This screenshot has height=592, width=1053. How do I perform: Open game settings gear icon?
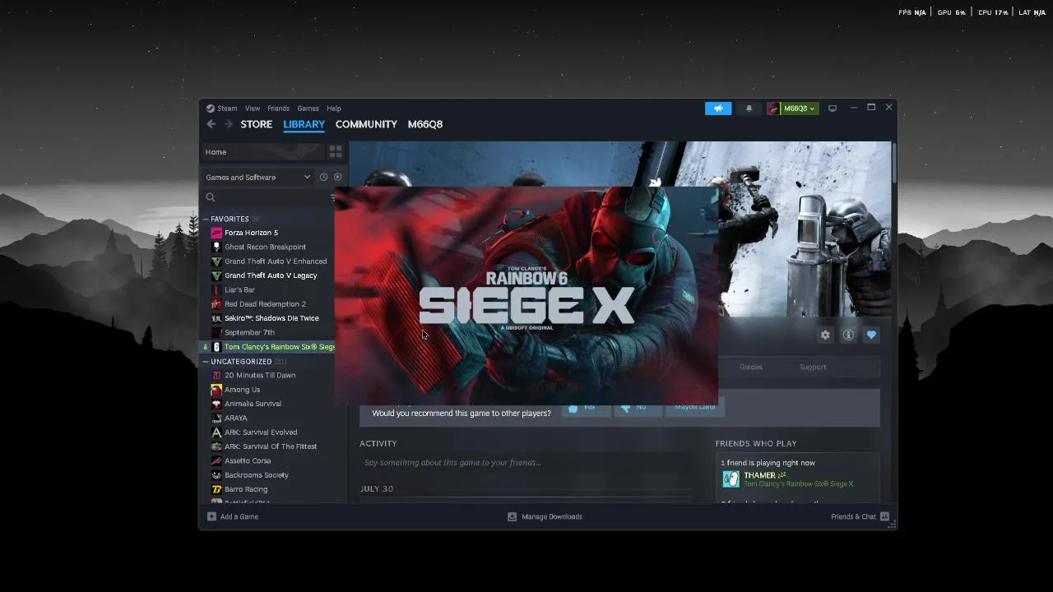825,335
